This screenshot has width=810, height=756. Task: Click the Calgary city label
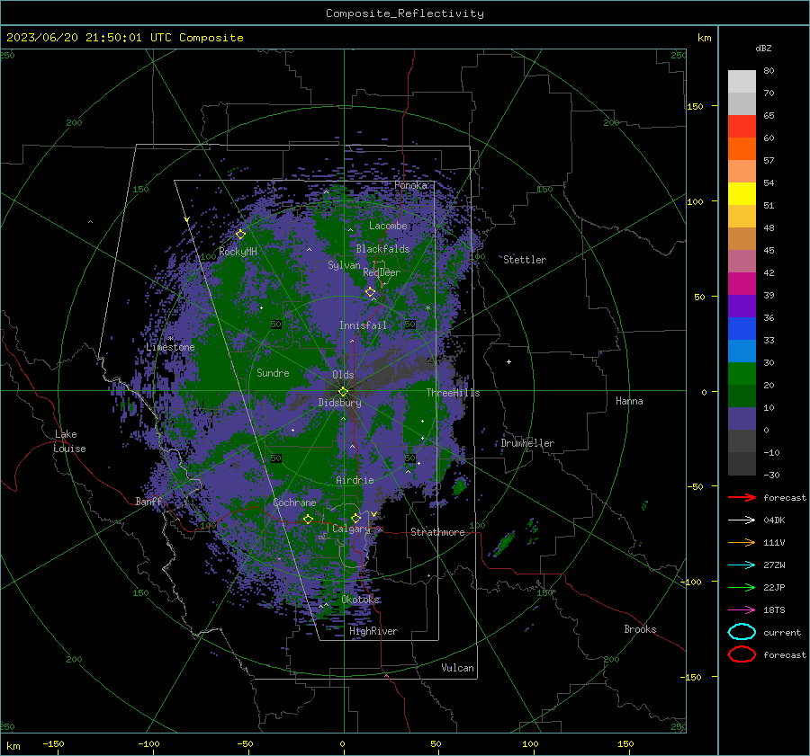351,529
